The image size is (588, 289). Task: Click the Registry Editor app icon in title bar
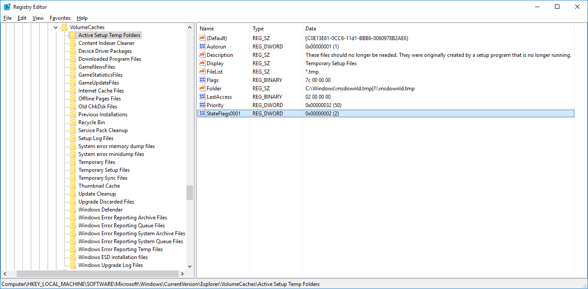pos(7,7)
